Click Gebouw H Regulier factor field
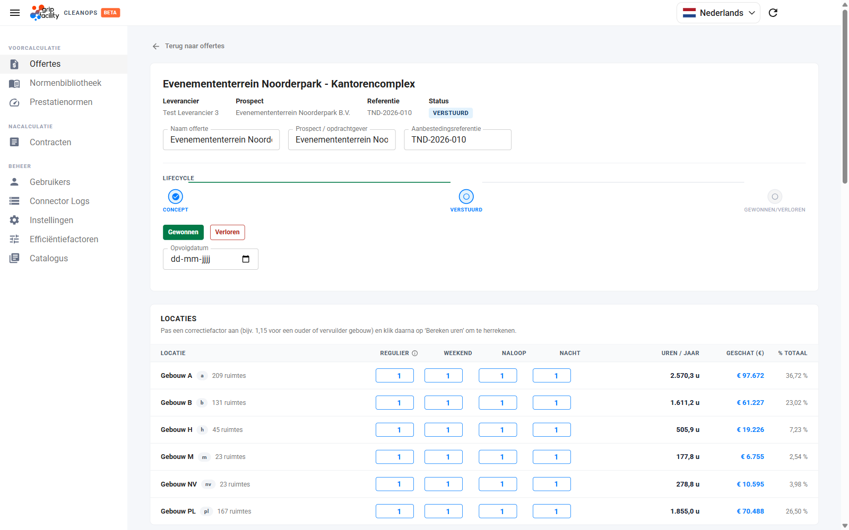 click(395, 430)
